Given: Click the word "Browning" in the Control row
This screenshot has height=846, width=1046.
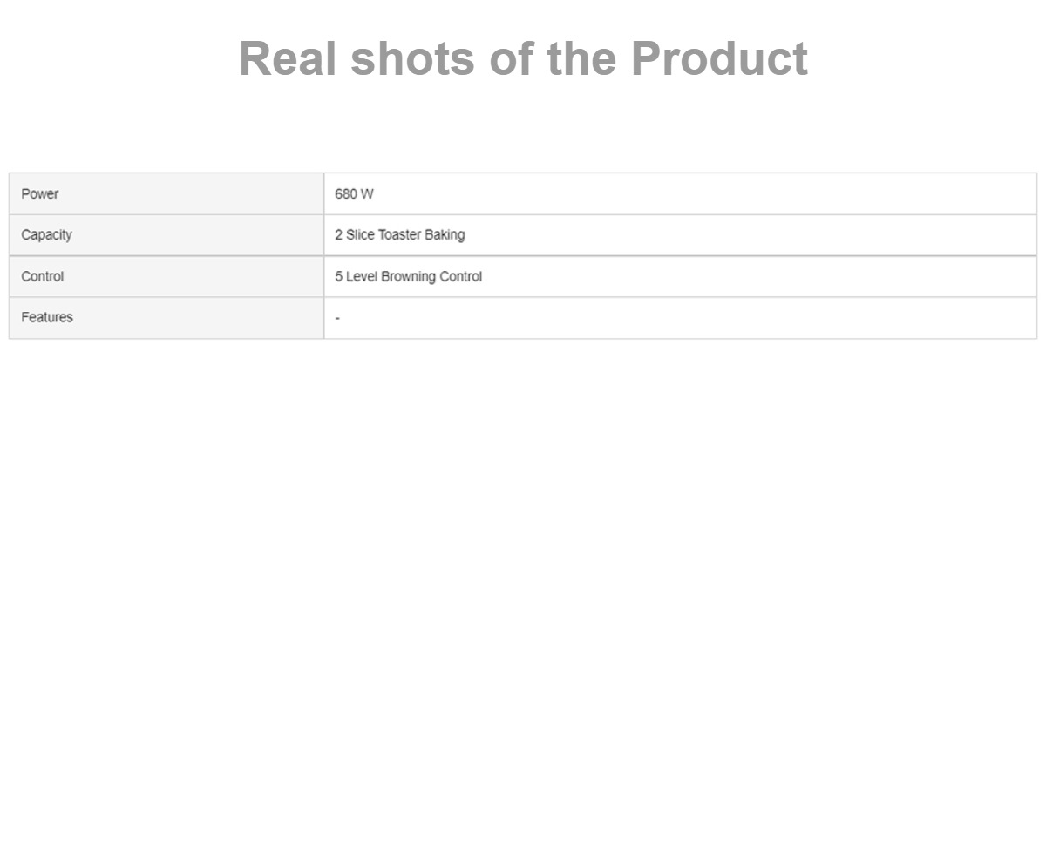Looking at the screenshot, I should pyautogui.click(x=408, y=276).
